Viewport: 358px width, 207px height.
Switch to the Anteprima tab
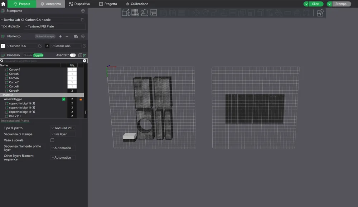(x=50, y=4)
